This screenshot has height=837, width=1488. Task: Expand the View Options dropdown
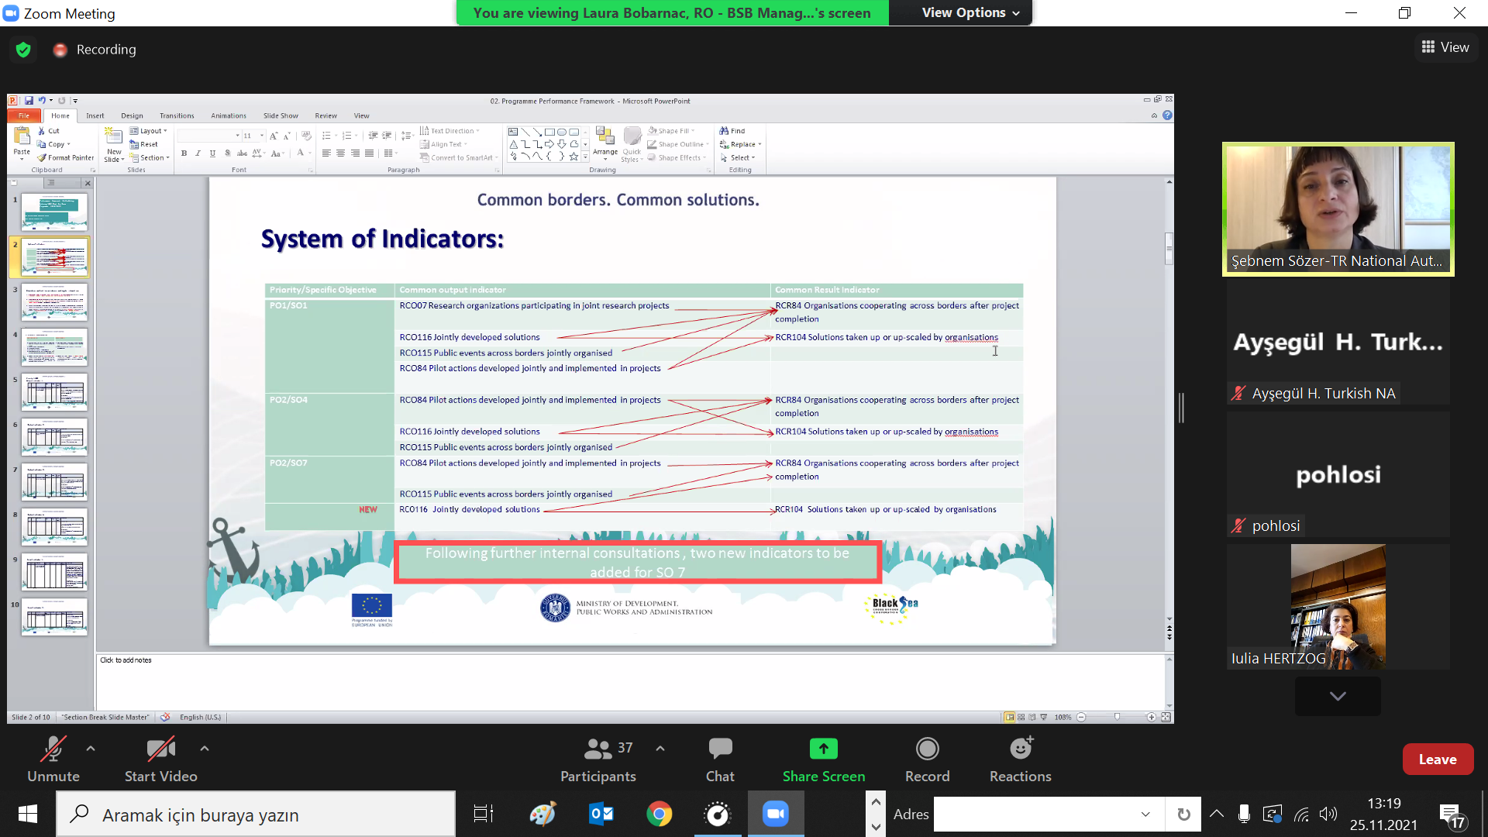[970, 12]
